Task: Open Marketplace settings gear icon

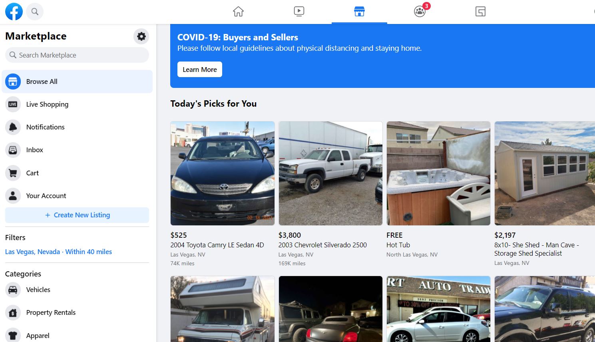Action: (x=141, y=36)
